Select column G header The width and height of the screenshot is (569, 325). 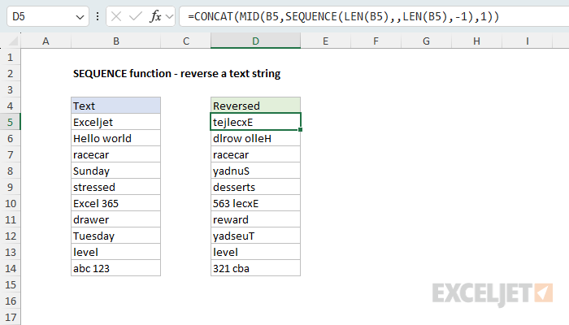(426, 41)
